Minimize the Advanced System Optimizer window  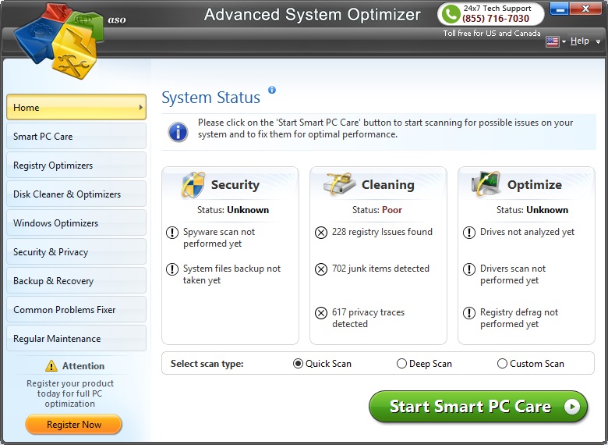click(x=559, y=9)
